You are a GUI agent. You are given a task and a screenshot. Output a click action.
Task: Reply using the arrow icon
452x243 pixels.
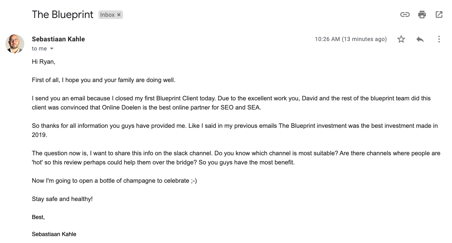click(420, 39)
